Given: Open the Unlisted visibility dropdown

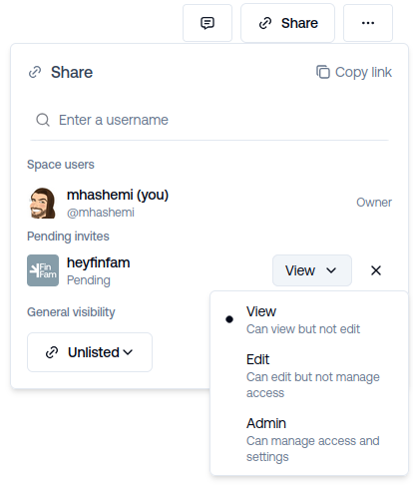Looking at the screenshot, I should 90,352.
